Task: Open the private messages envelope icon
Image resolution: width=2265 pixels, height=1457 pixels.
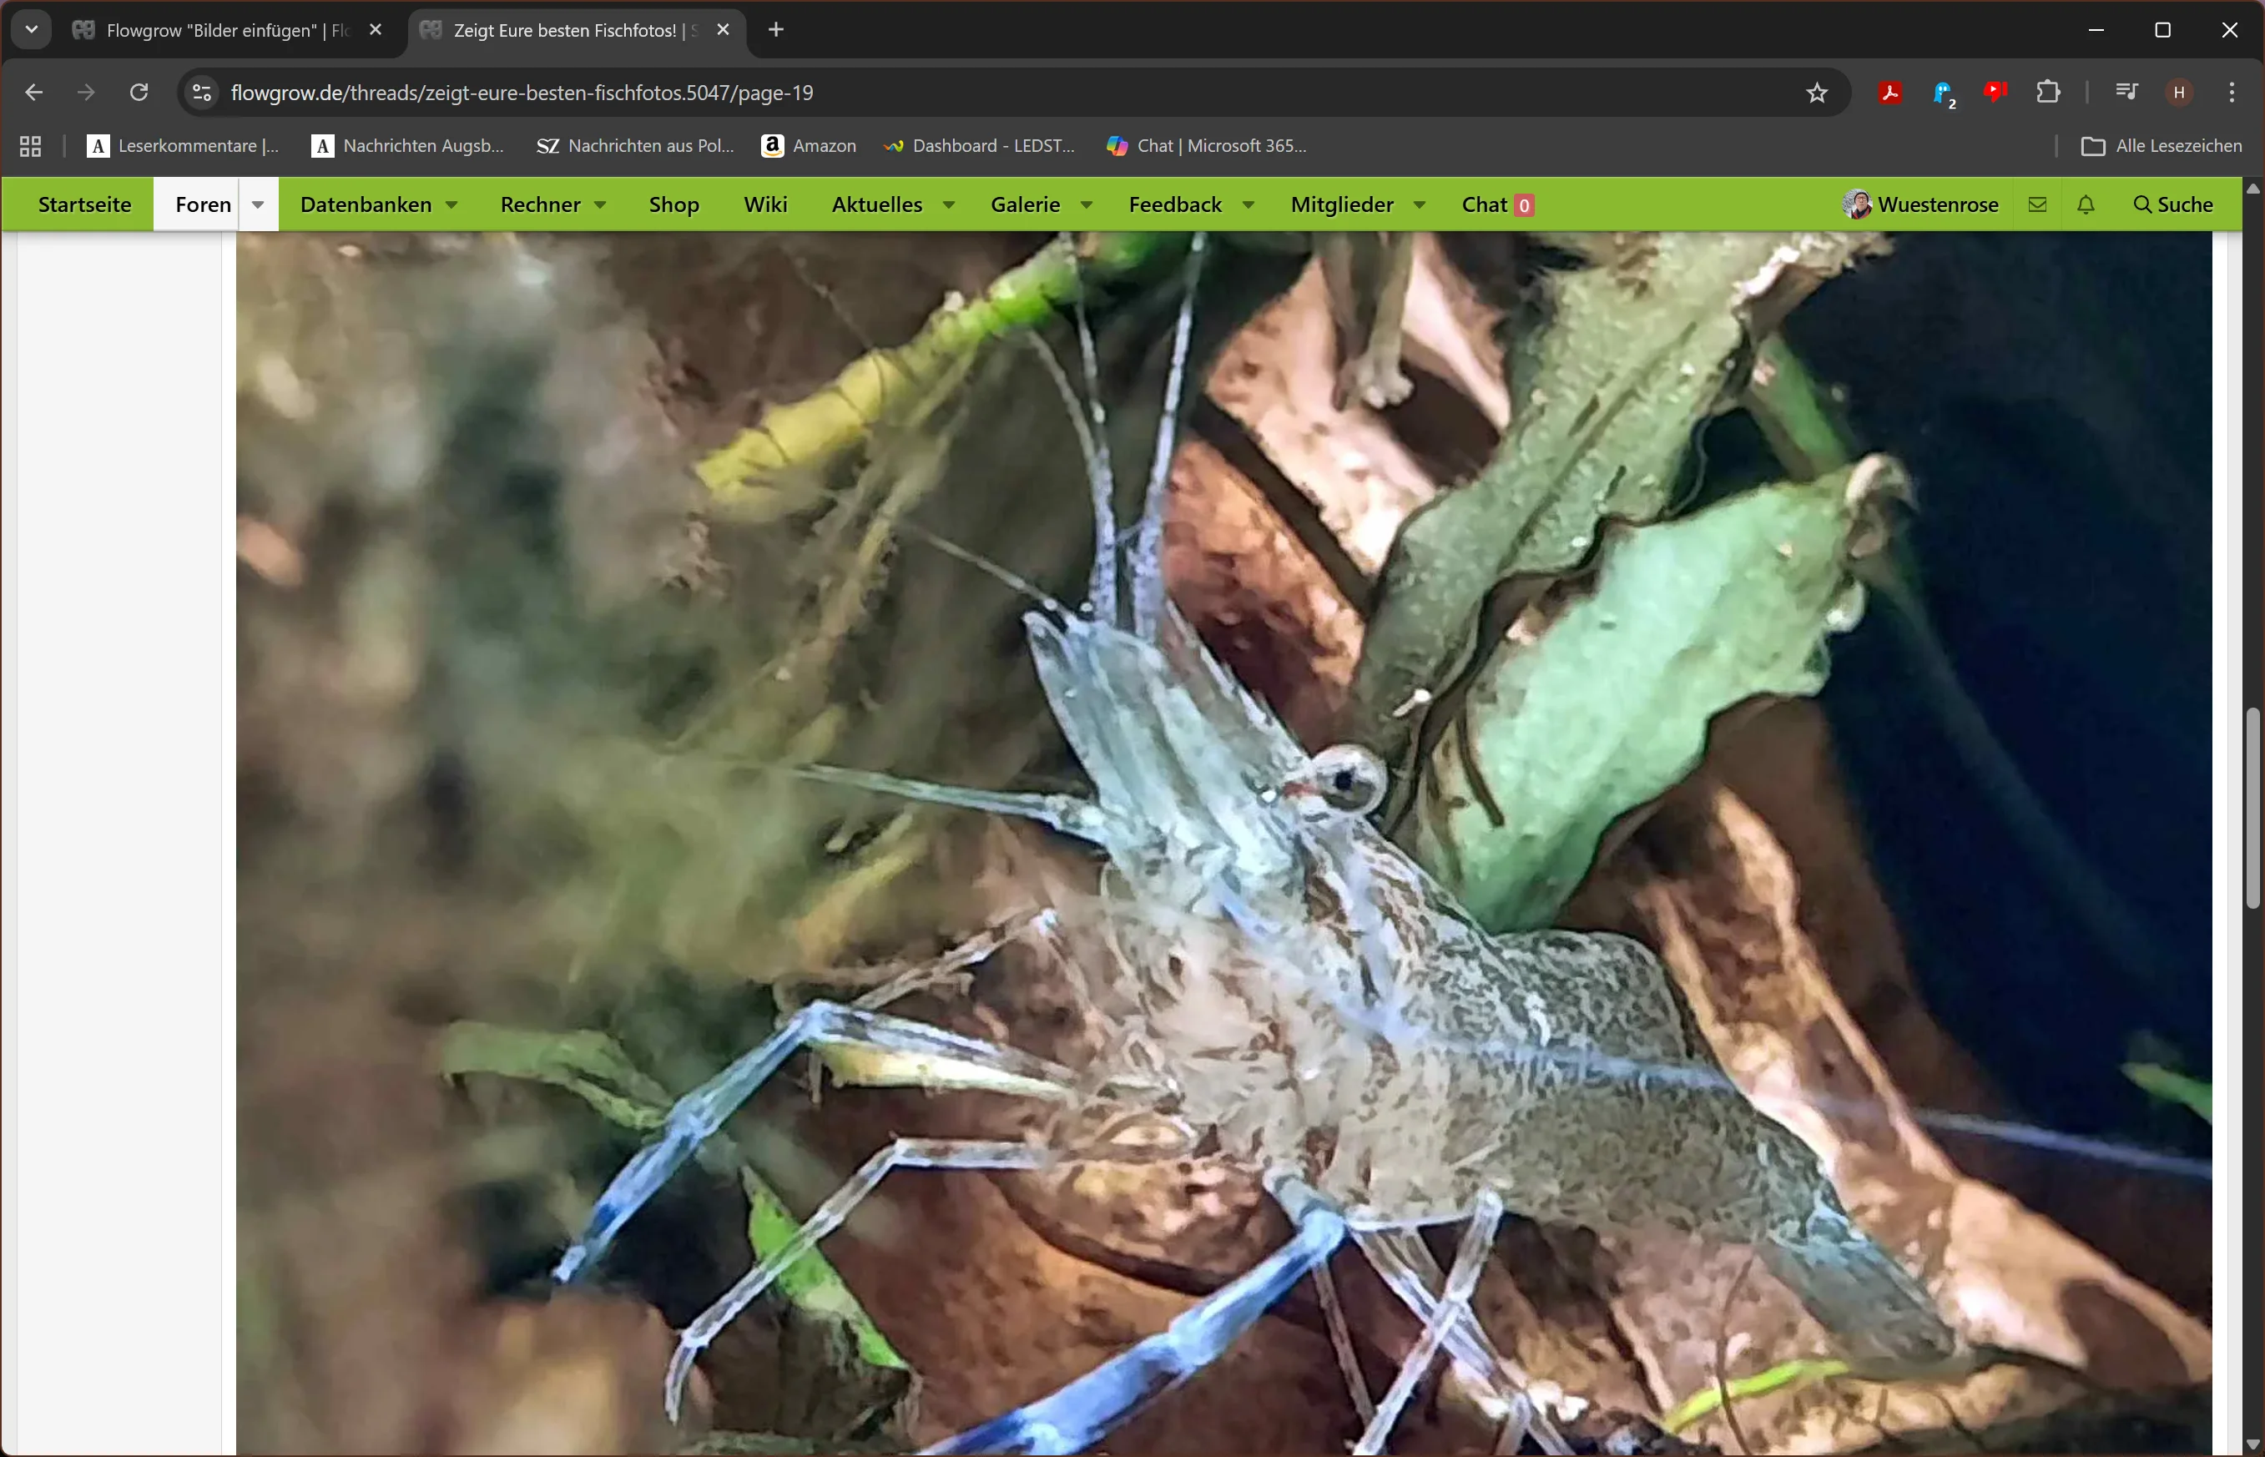Action: (x=2037, y=204)
